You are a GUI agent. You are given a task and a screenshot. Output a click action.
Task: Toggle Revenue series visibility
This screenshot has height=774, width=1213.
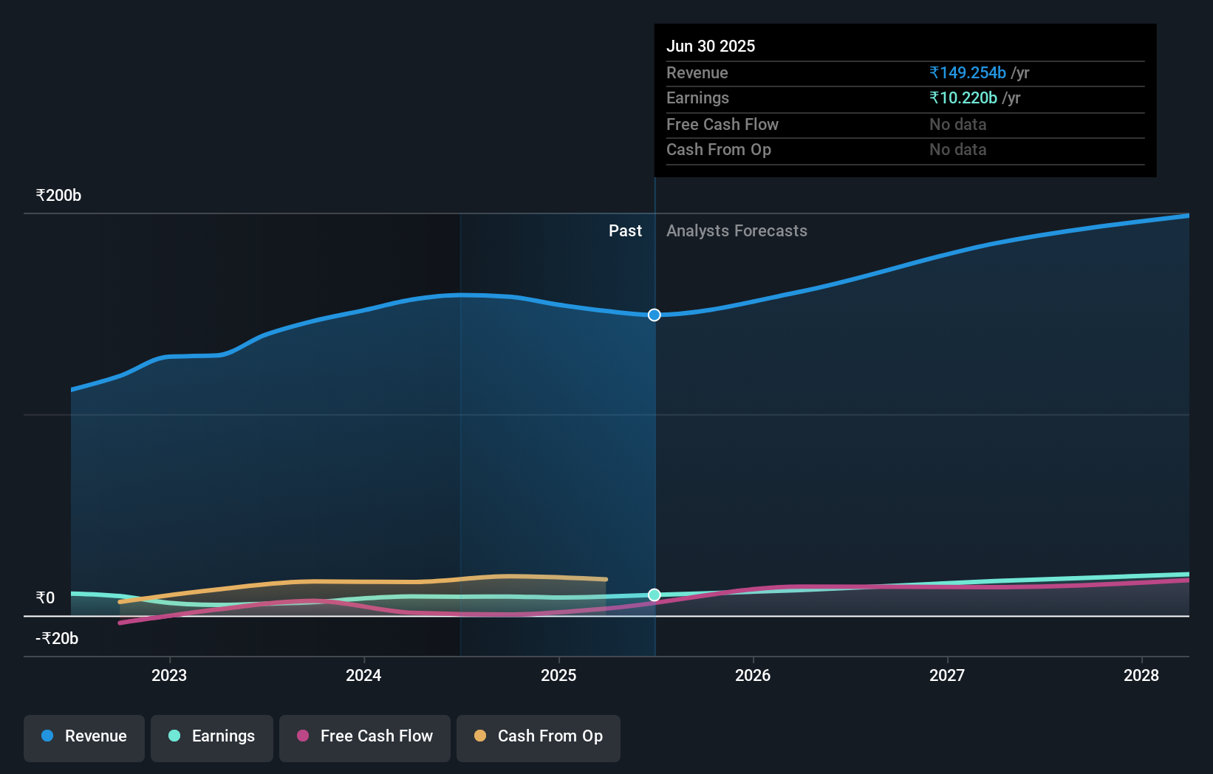(83, 736)
